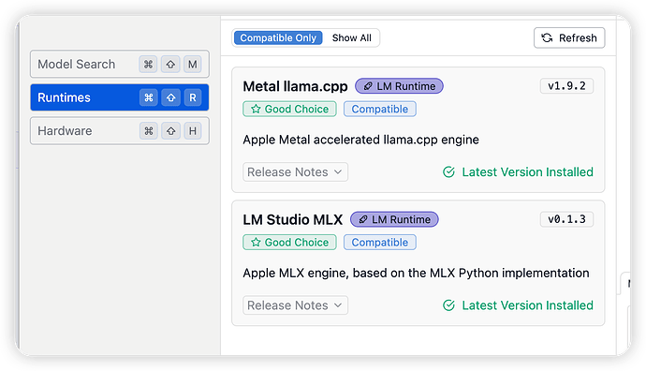Click Latest Version Installed text under Metal llama.cpp
This screenshot has height=371, width=646.
tap(528, 171)
